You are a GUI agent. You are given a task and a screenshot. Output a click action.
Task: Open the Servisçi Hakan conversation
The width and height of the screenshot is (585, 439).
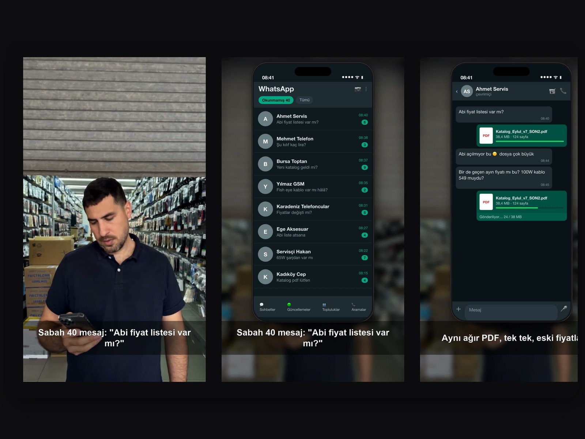[313, 254]
